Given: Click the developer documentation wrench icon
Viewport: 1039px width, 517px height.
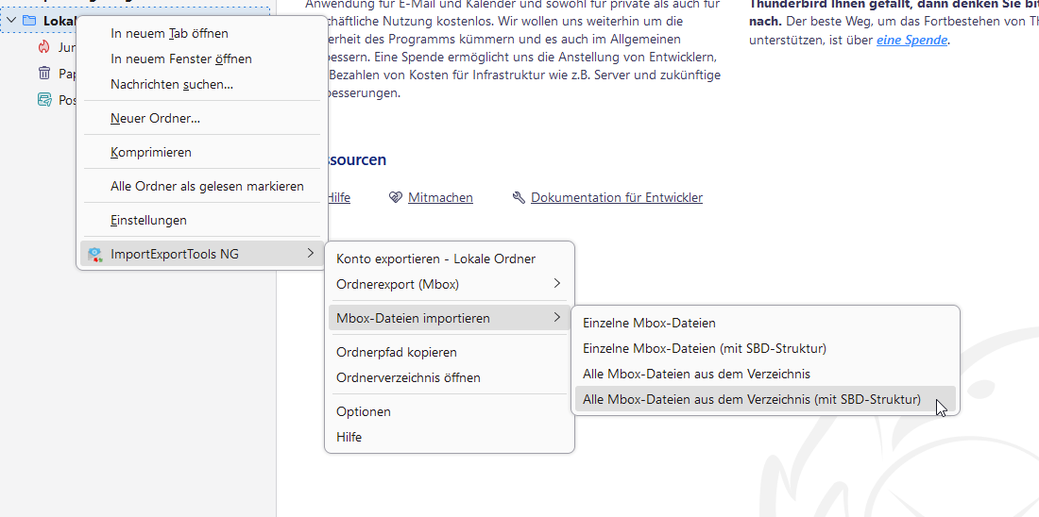Looking at the screenshot, I should [x=519, y=197].
